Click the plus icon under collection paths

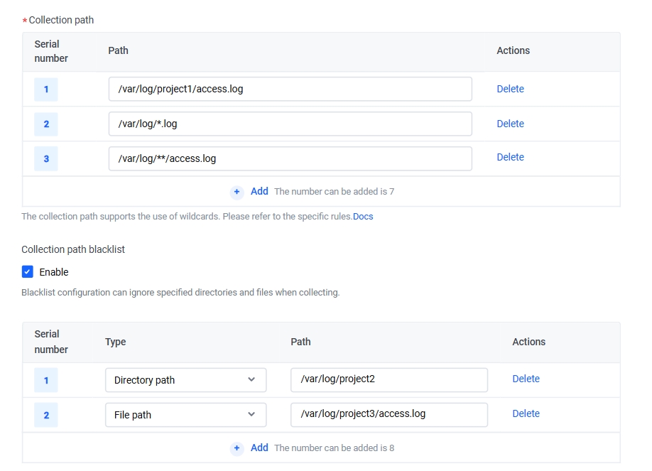[x=237, y=192]
